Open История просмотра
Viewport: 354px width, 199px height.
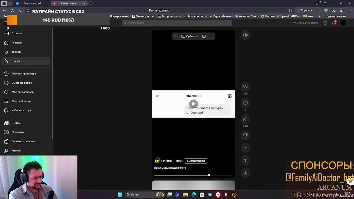coord(25,74)
